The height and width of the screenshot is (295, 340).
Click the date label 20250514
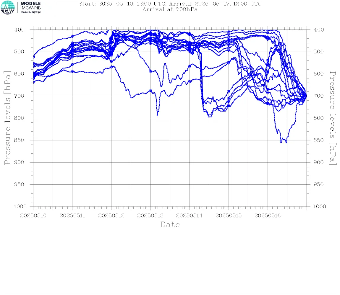(x=189, y=216)
